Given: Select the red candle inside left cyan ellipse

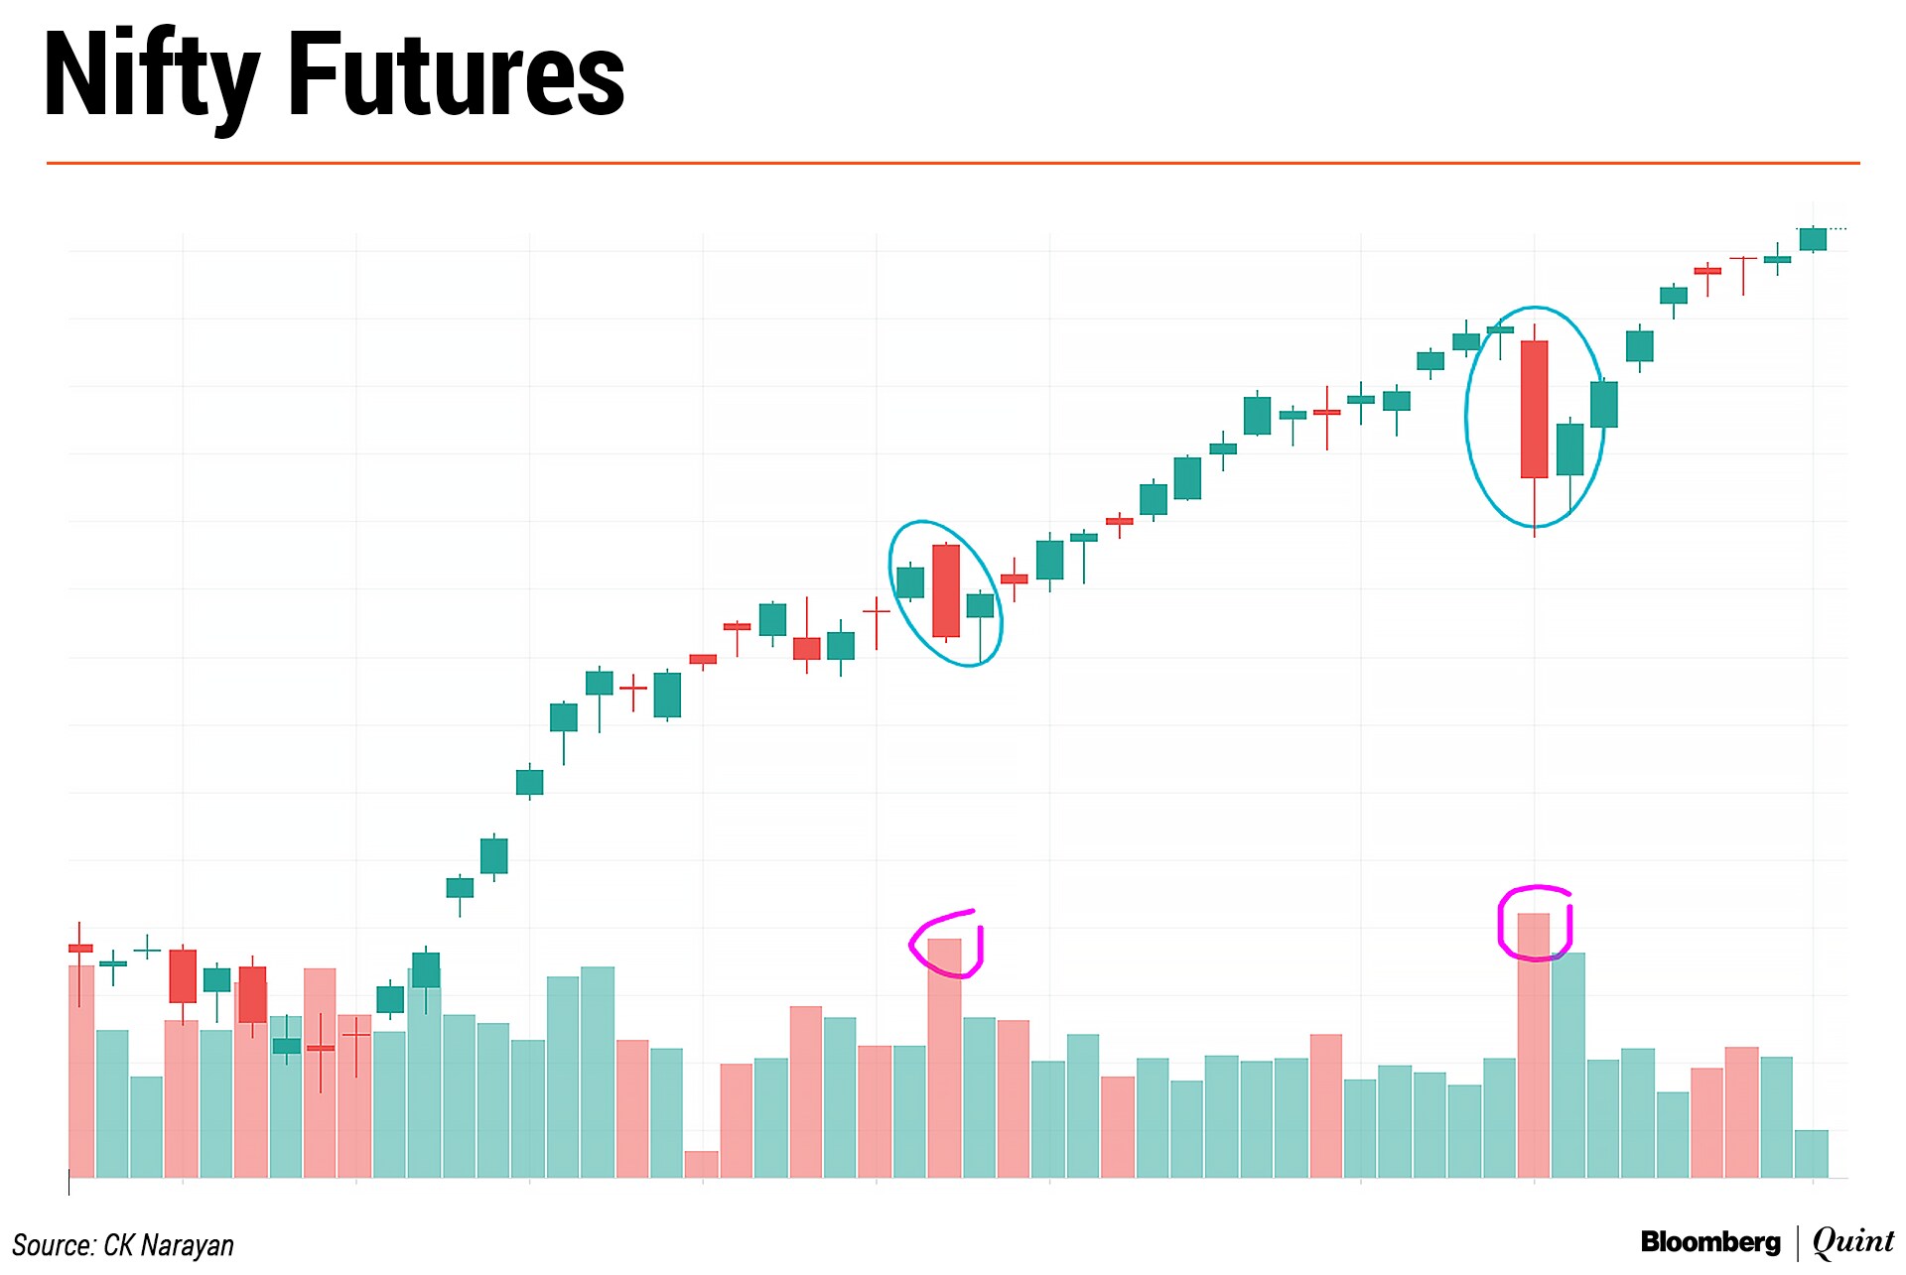Looking at the screenshot, I should pos(946,590).
